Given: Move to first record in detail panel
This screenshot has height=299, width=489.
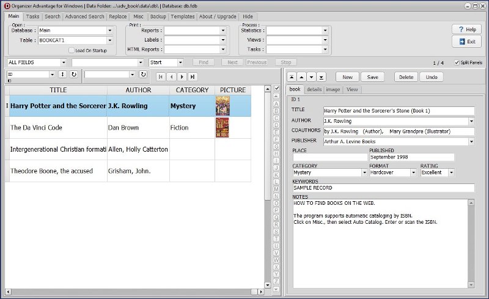Looking at the screenshot, I should [292, 77].
